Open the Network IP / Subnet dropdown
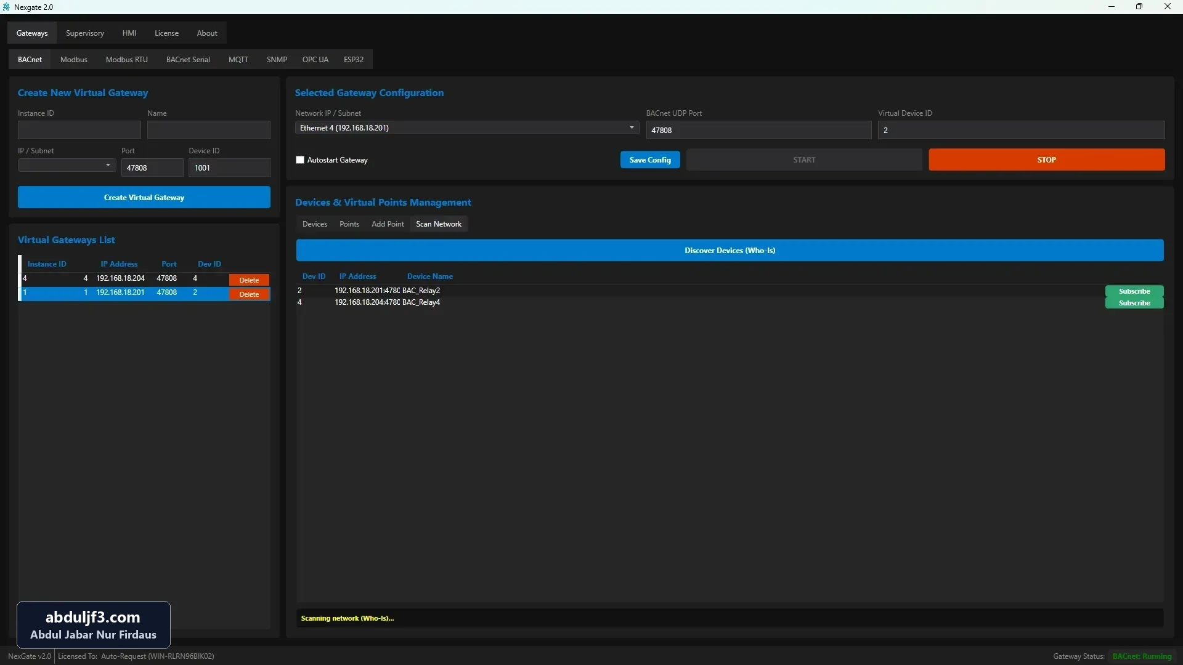The height and width of the screenshot is (665, 1183). (467, 128)
